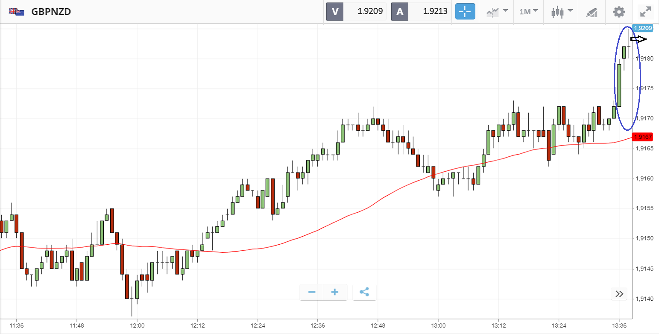
Task: Click the 13:24 time axis label
Action: tap(559, 325)
